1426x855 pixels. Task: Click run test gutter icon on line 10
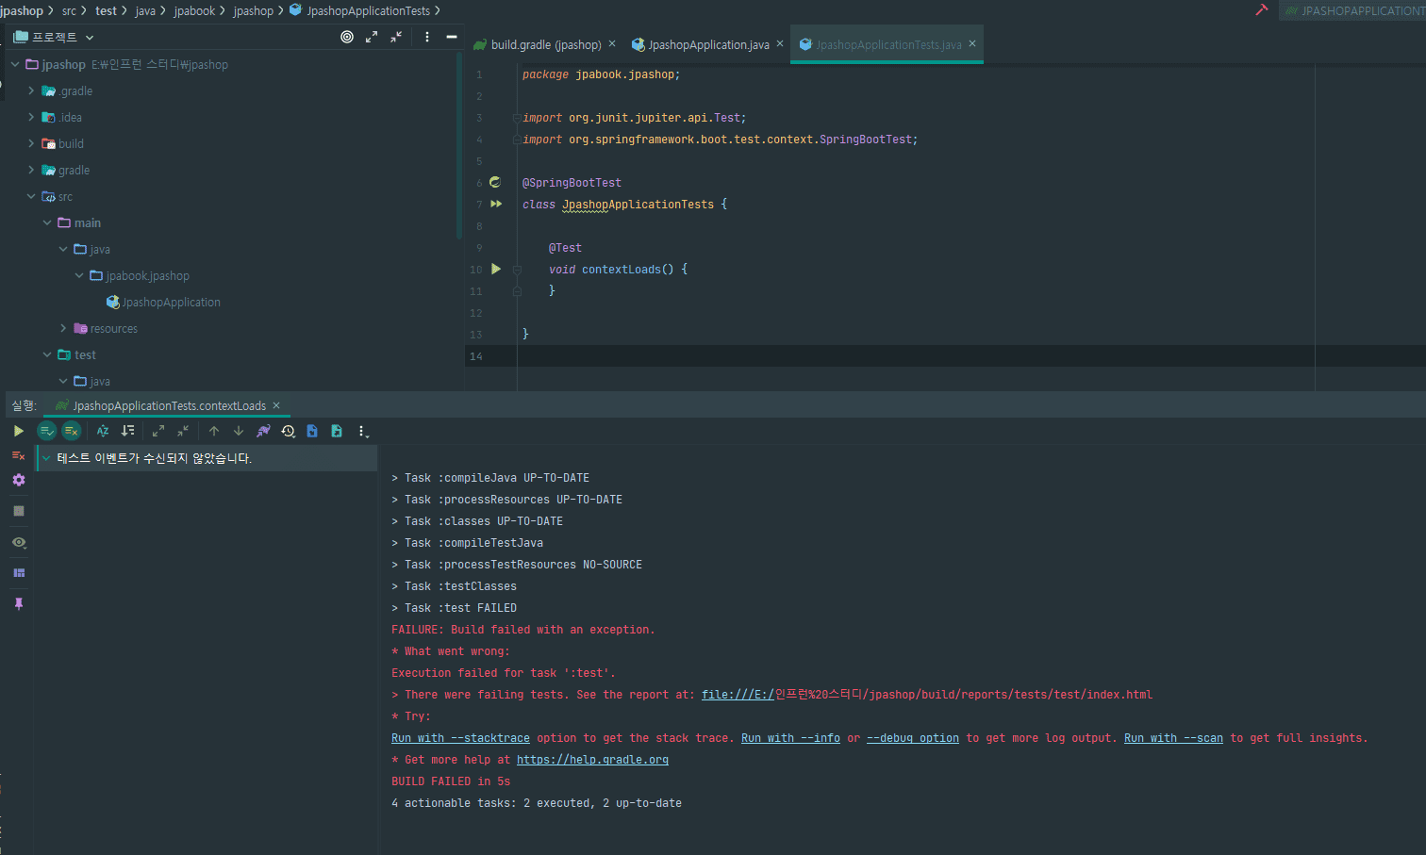(x=496, y=269)
